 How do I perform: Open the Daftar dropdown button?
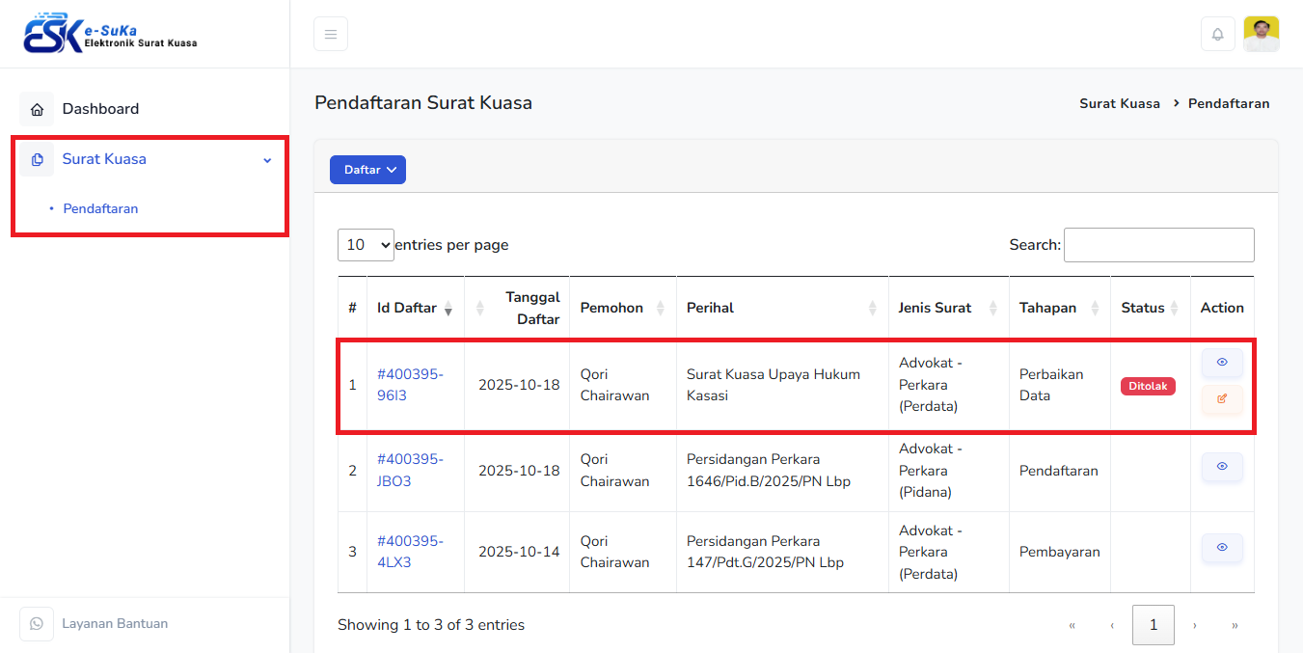coord(367,170)
